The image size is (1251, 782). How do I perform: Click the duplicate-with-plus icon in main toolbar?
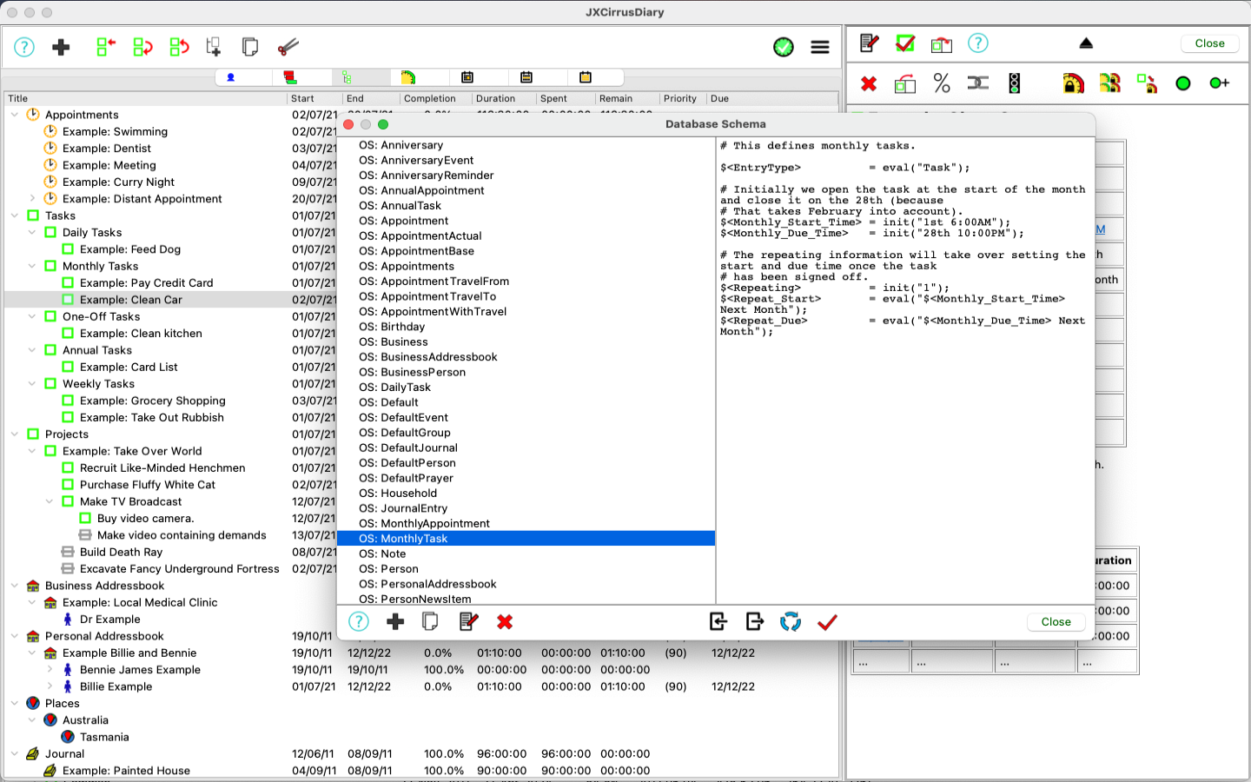pyautogui.click(x=214, y=47)
